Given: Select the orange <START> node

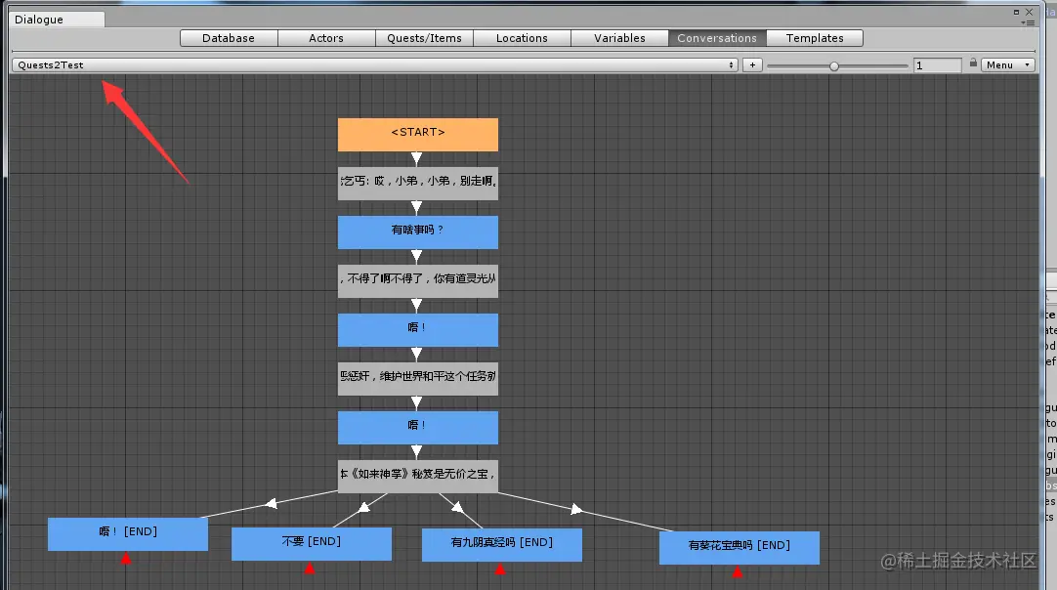Looking at the screenshot, I should point(418,134).
